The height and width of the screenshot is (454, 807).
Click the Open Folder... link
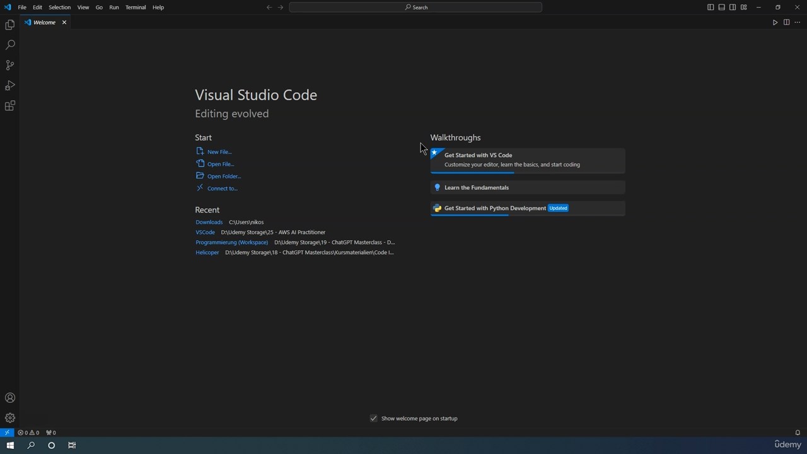pyautogui.click(x=218, y=177)
